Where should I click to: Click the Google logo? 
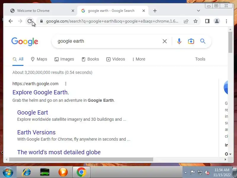click(x=25, y=42)
